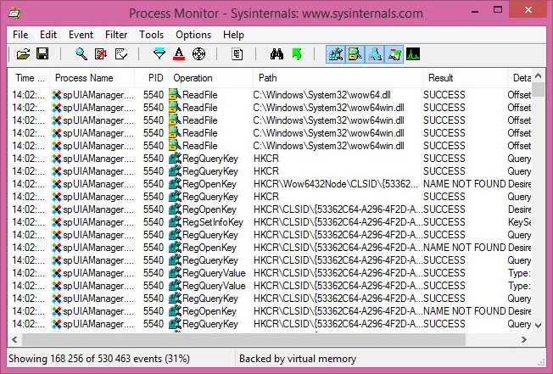Click Showing 168 256 events status text

99,359
